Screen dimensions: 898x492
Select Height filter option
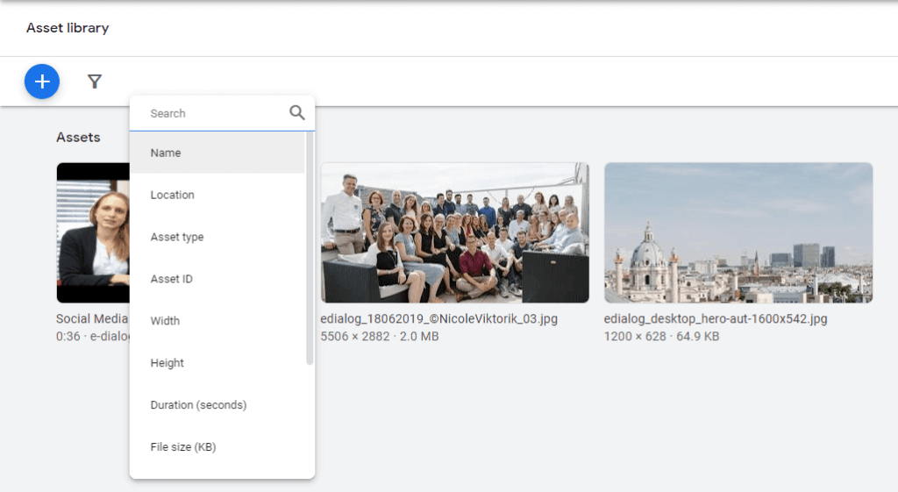217,362
